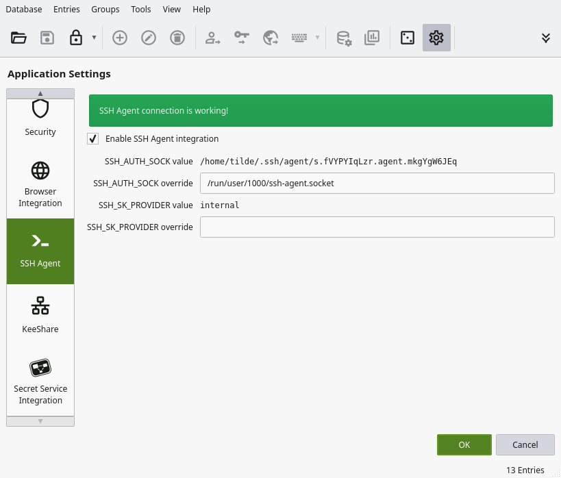Click the Copy username toolbar icon
The width and height of the screenshot is (561, 478).
213,38
